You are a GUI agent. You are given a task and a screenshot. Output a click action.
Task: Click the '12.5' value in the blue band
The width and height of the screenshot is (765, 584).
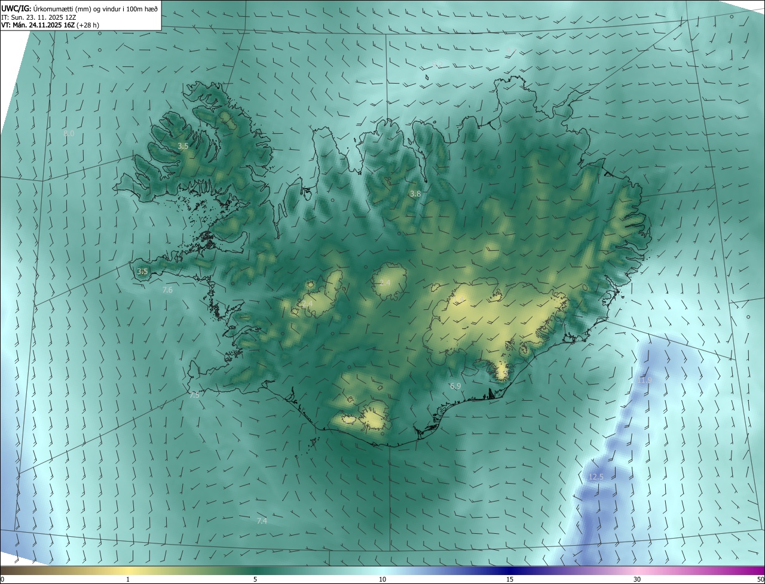tap(596, 477)
